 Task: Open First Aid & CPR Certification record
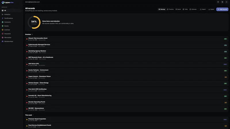point(126,90)
